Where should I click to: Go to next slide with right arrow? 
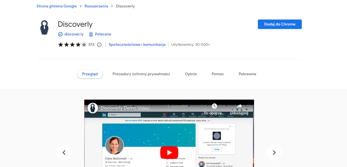click(274, 152)
